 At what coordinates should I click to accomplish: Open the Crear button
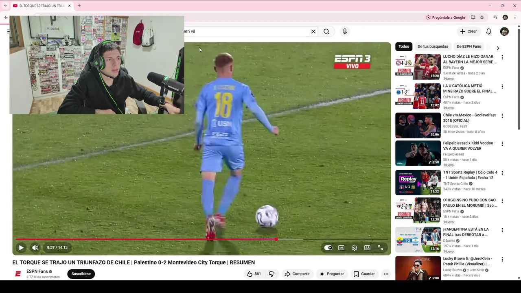pyautogui.click(x=468, y=31)
